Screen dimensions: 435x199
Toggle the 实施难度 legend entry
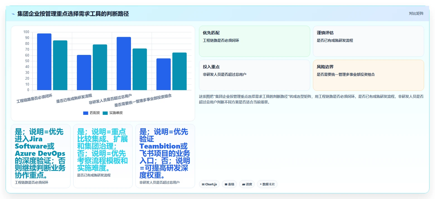pyautogui.click(x=113, y=113)
